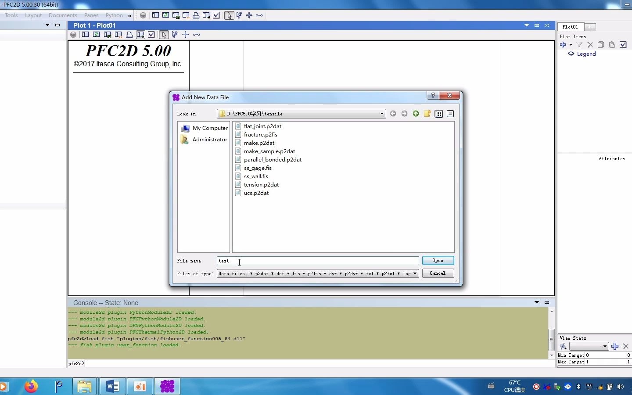Click the copy icon in Plot Items
632x395 pixels.
(x=601, y=45)
